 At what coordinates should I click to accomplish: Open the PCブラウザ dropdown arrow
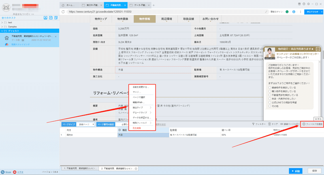[322, 12]
